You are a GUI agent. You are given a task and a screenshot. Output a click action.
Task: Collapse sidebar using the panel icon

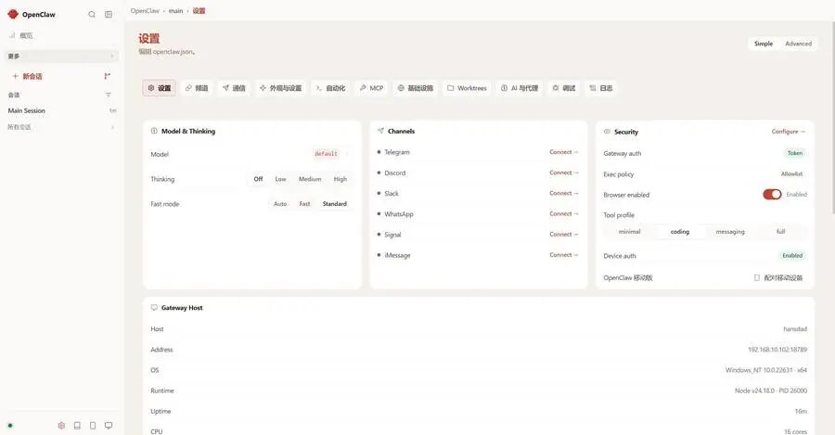(109, 14)
